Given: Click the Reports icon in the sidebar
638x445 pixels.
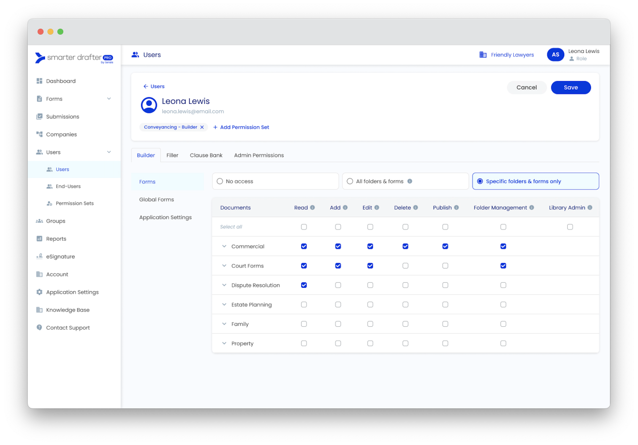Looking at the screenshot, I should (40, 238).
